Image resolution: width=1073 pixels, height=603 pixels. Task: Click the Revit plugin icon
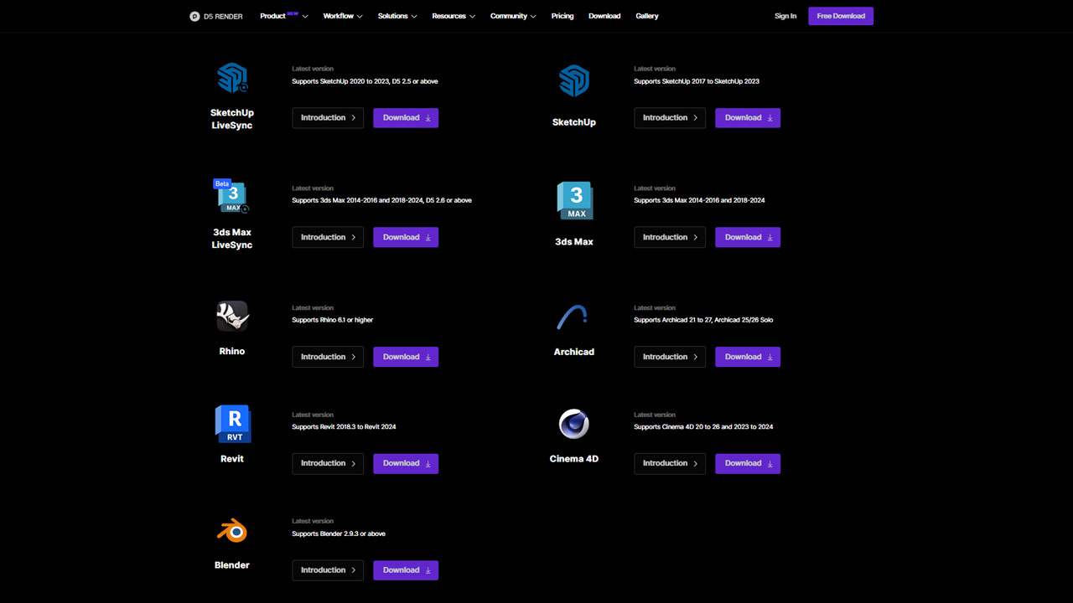pyautogui.click(x=233, y=424)
